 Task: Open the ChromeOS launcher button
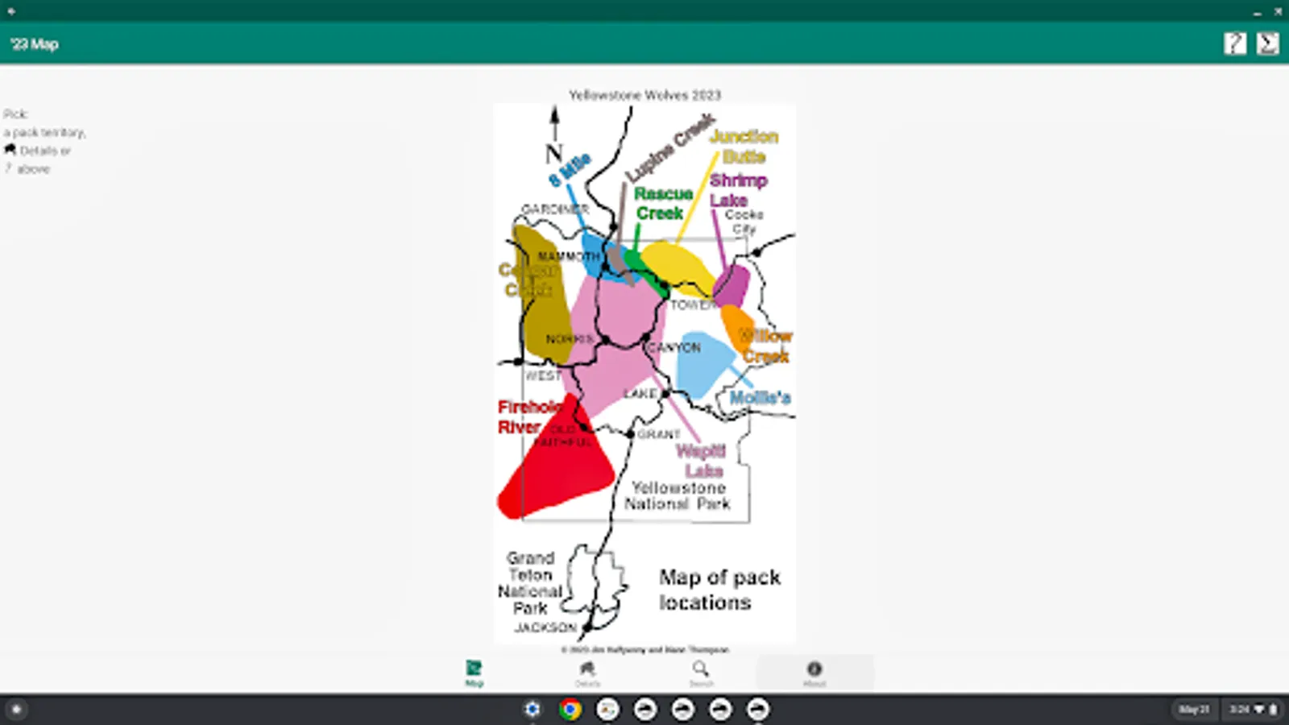click(x=16, y=710)
